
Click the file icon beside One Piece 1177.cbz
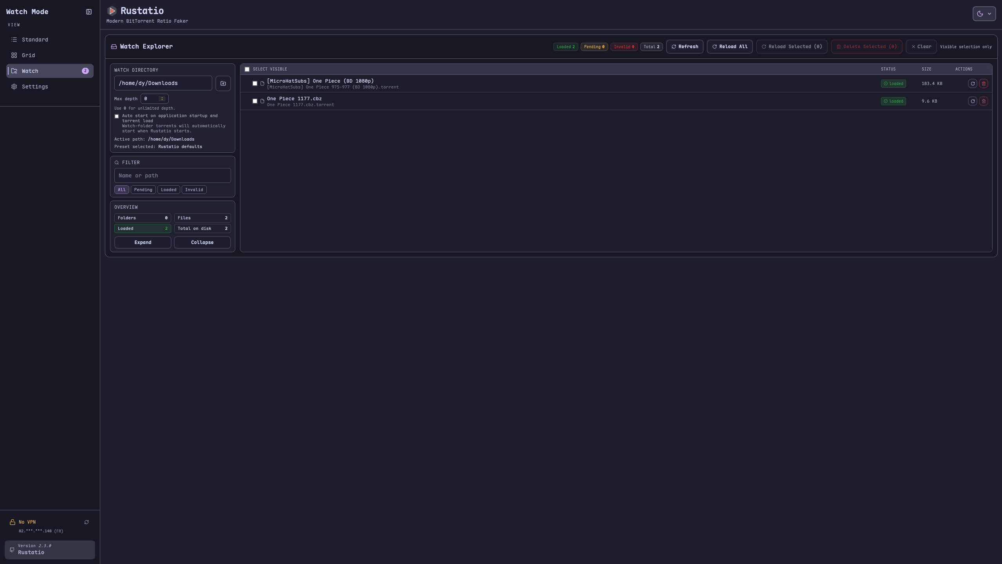(262, 101)
